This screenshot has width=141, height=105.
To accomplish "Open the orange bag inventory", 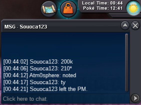I will 68,9.
